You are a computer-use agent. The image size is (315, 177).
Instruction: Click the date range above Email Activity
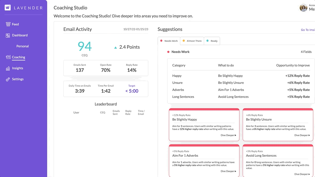point(135,29)
